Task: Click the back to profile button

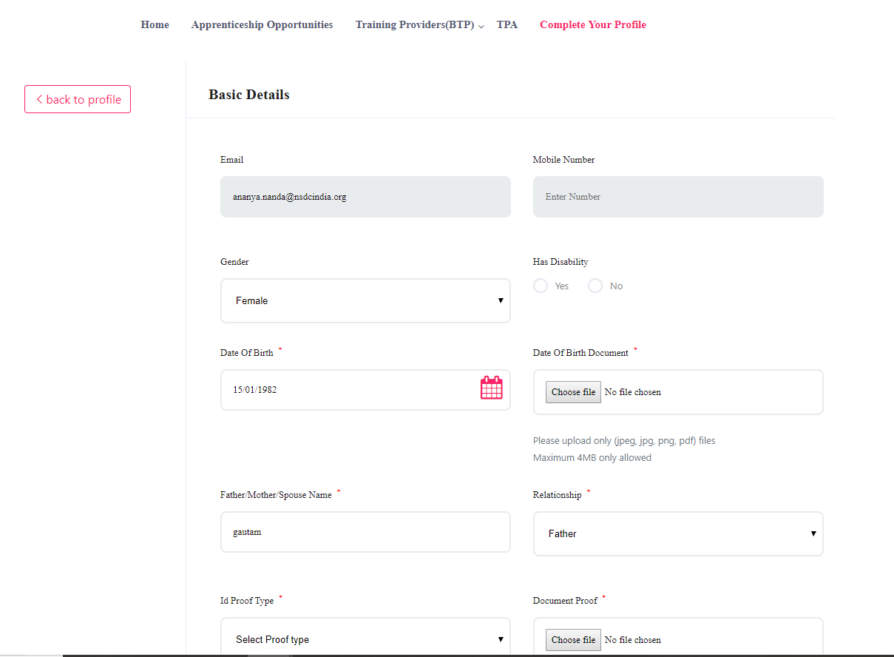Action: pyautogui.click(x=78, y=99)
